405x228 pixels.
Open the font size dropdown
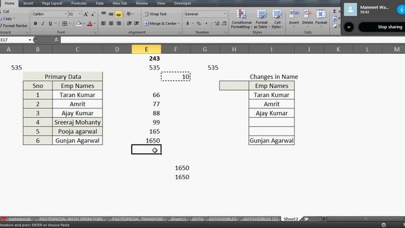(80, 14)
